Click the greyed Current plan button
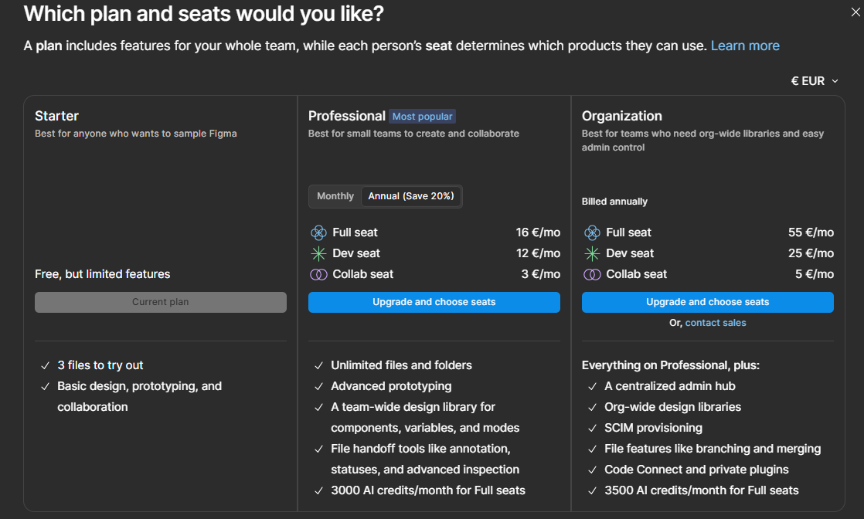This screenshot has width=864, height=519. click(160, 302)
